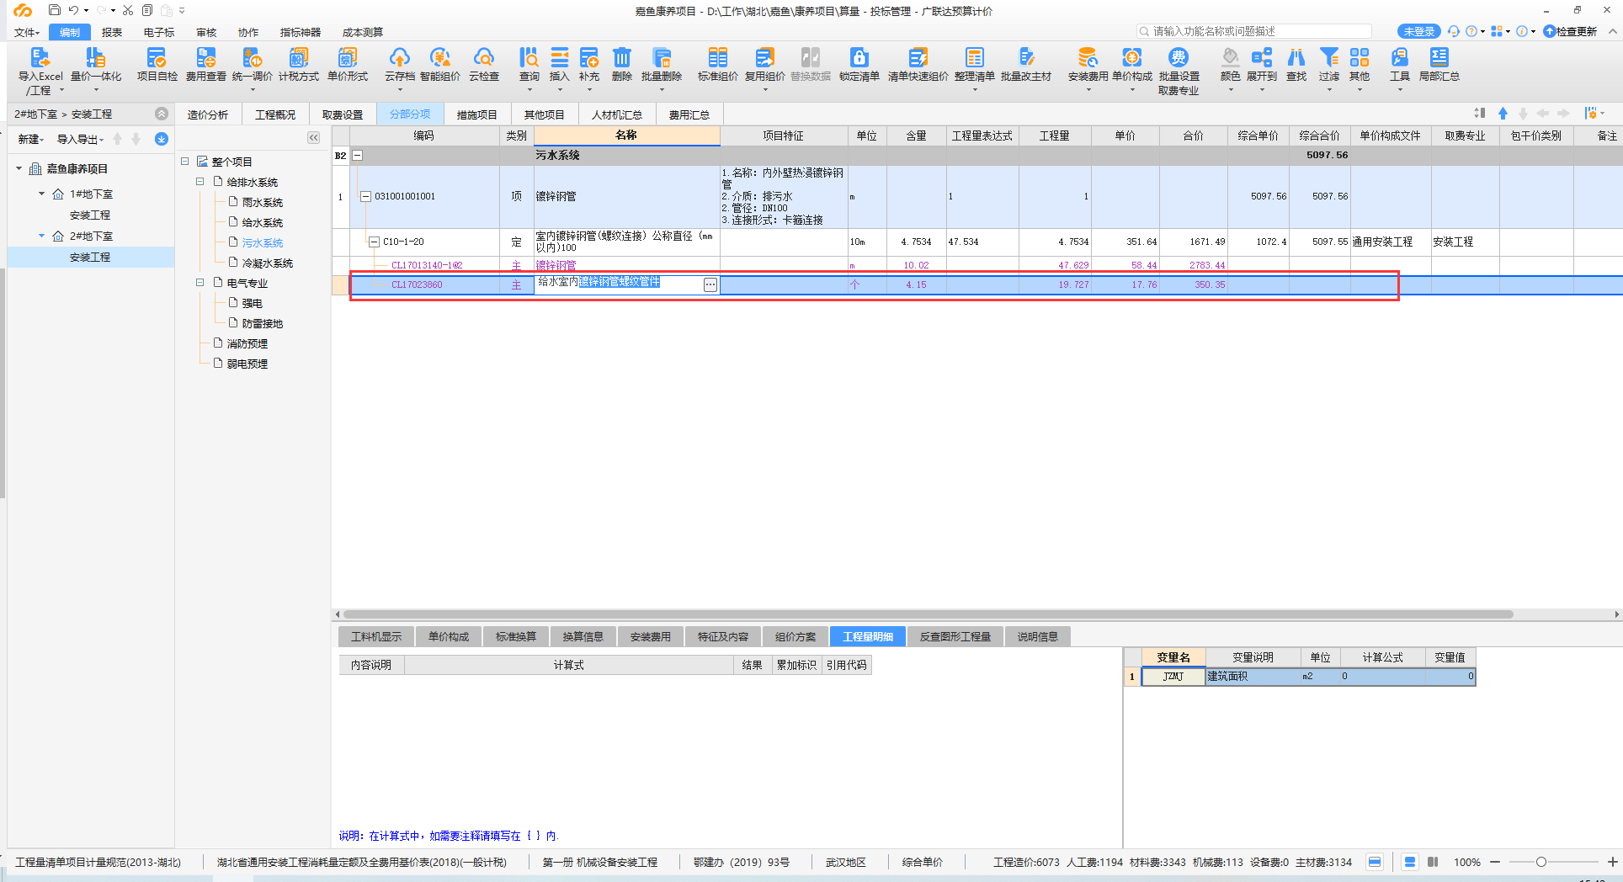The width and height of the screenshot is (1623, 882).
Task: Open the 指标神器 ribbon tab
Action: (x=300, y=32)
